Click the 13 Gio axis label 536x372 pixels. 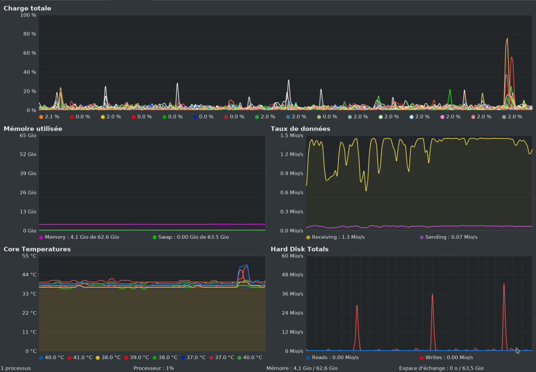tap(28, 211)
